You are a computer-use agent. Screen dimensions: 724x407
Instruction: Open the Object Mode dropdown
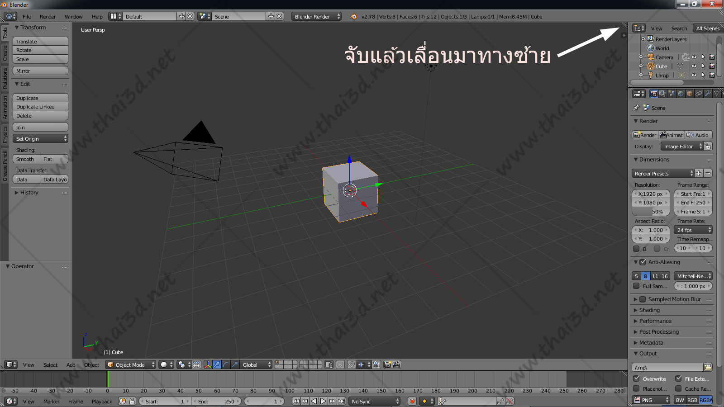pos(130,364)
